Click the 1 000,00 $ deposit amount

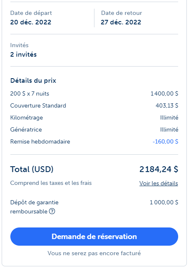(164, 202)
